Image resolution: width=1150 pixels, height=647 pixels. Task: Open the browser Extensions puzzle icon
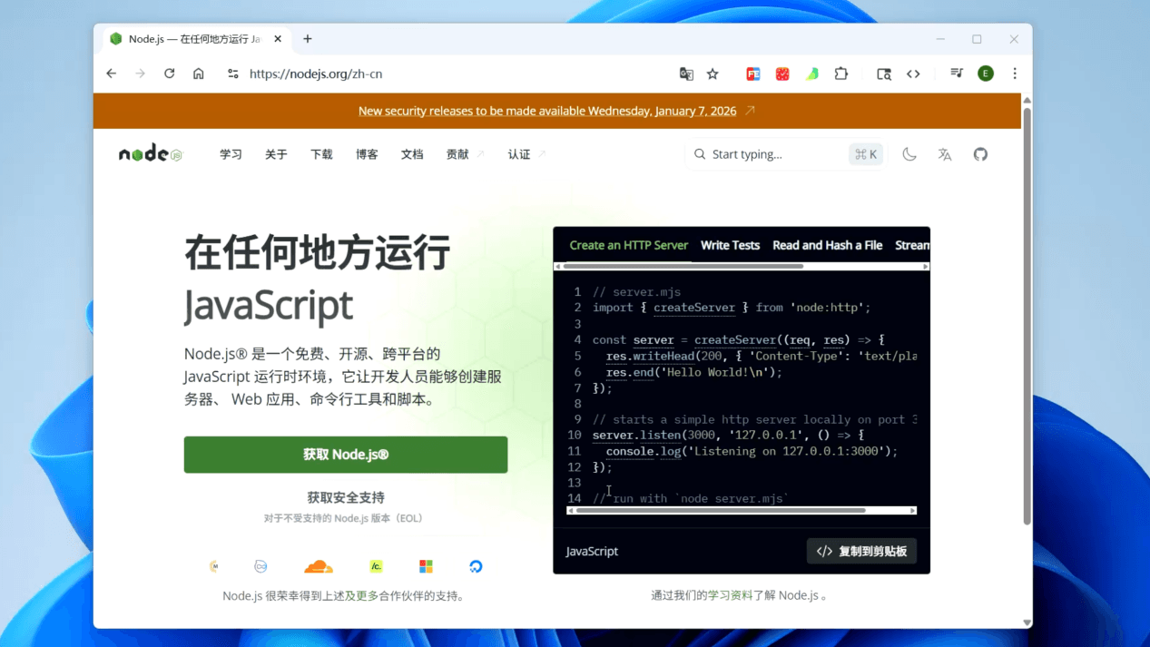[841, 74]
